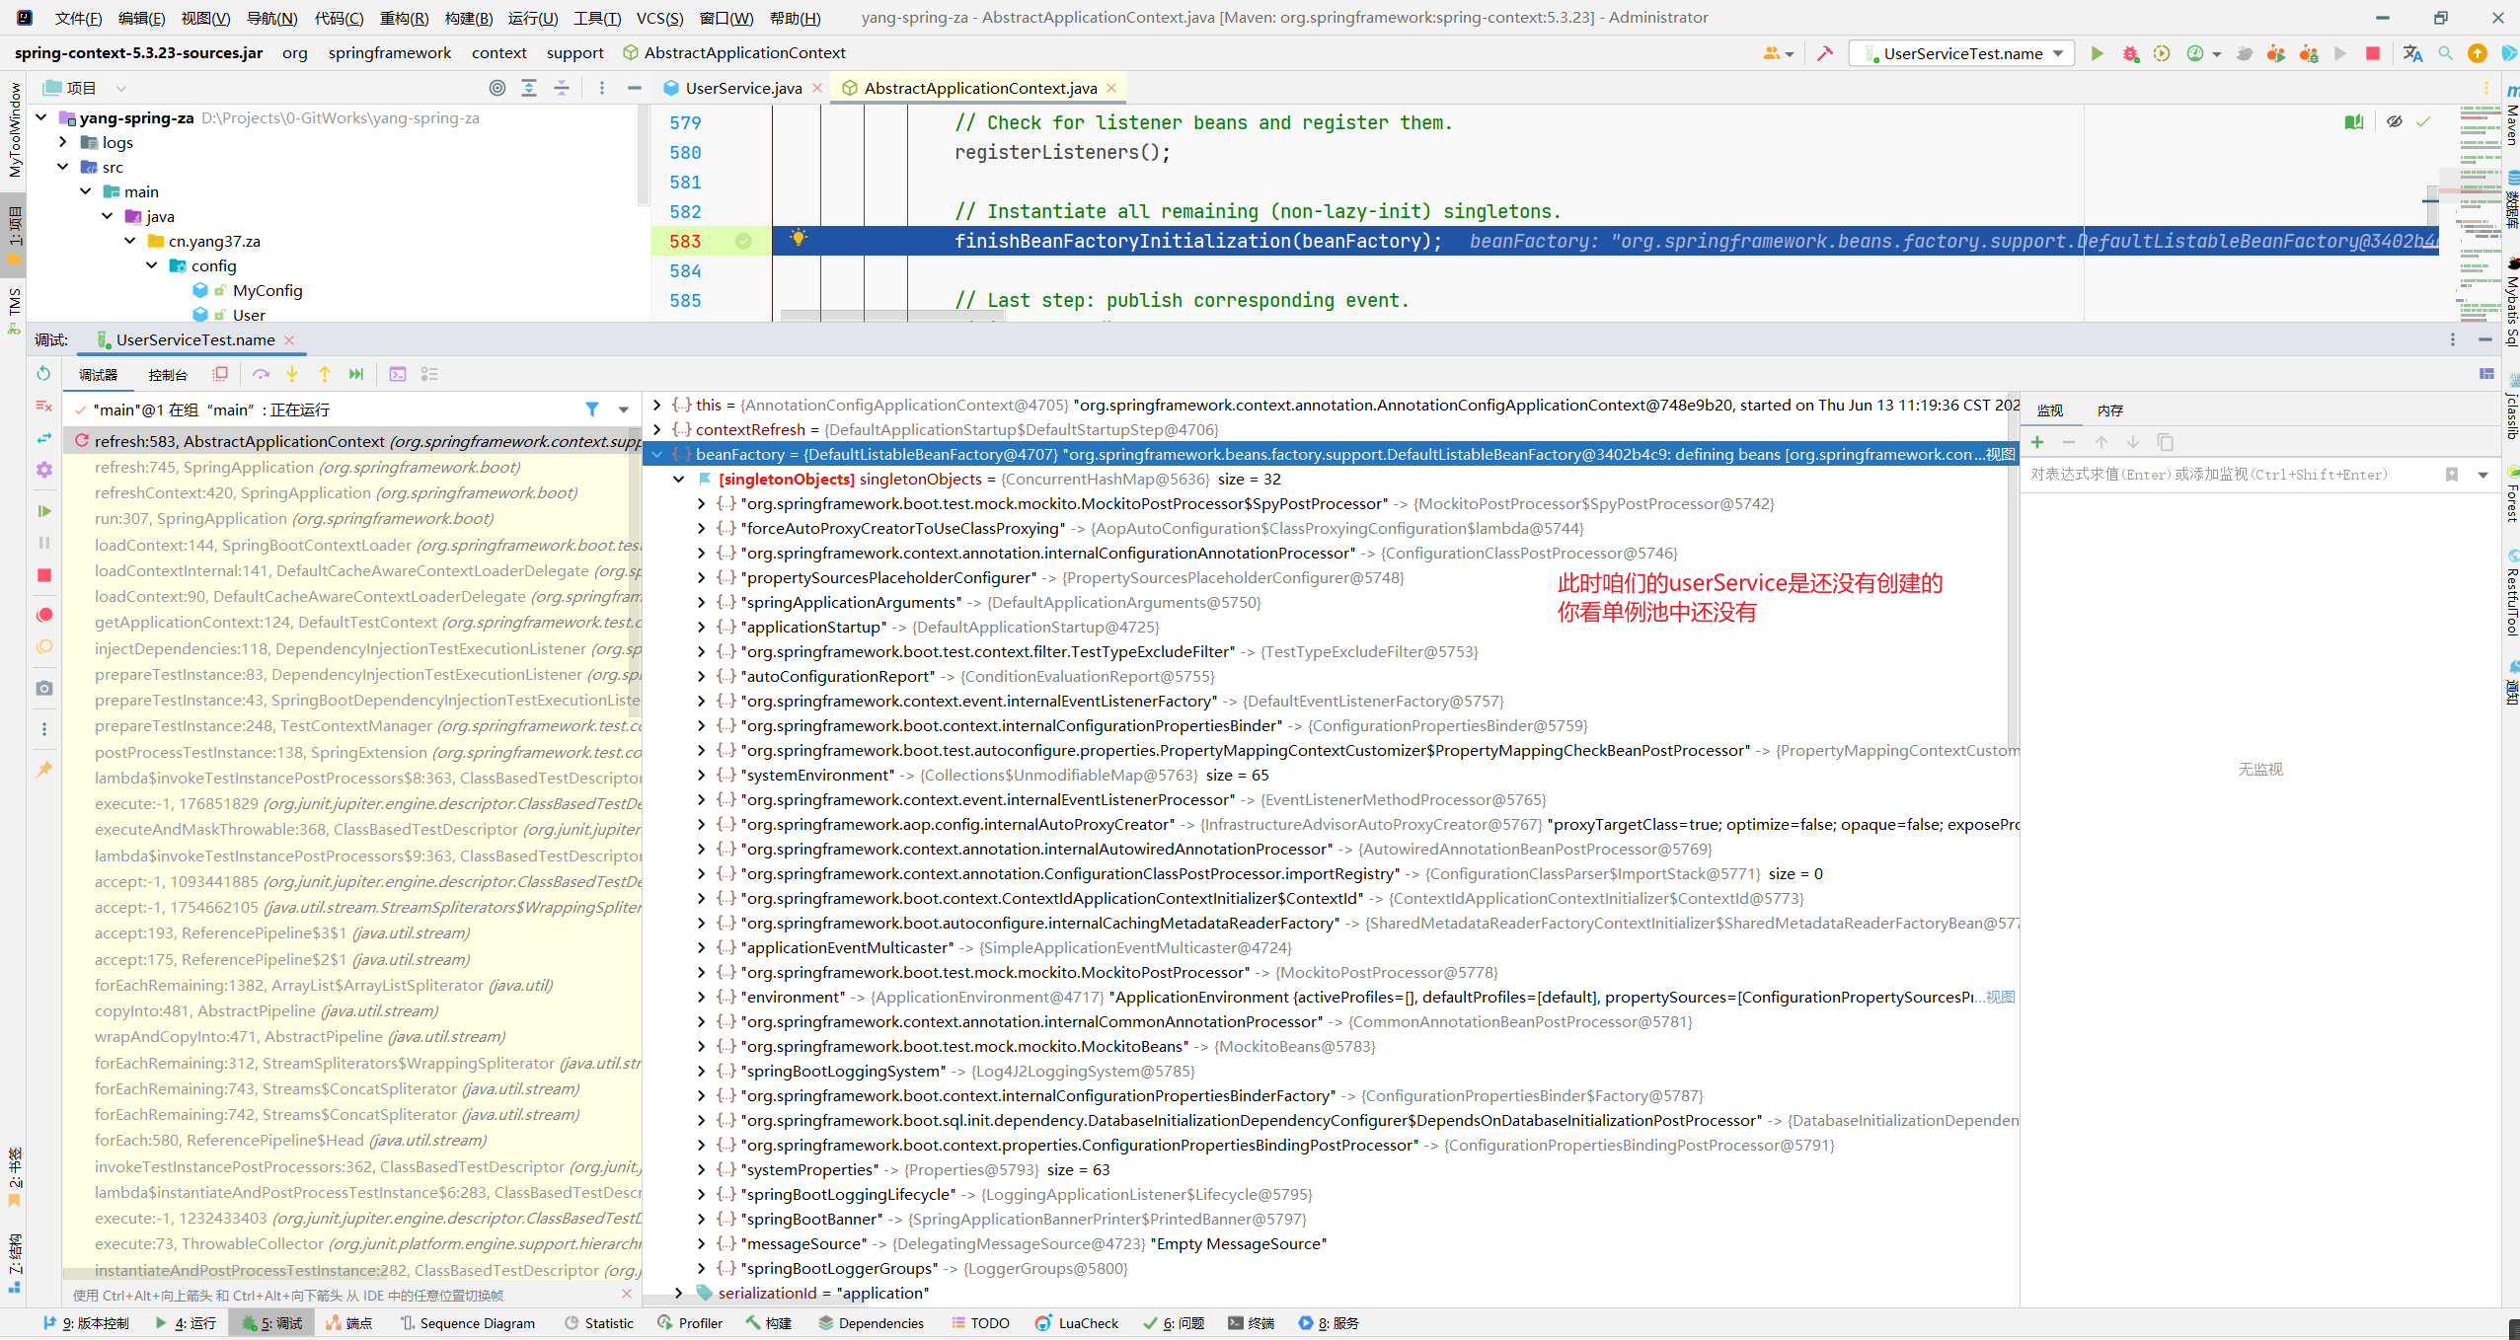2520x1340 pixels.
Task: Collapse all in project panel
Action: point(561,88)
